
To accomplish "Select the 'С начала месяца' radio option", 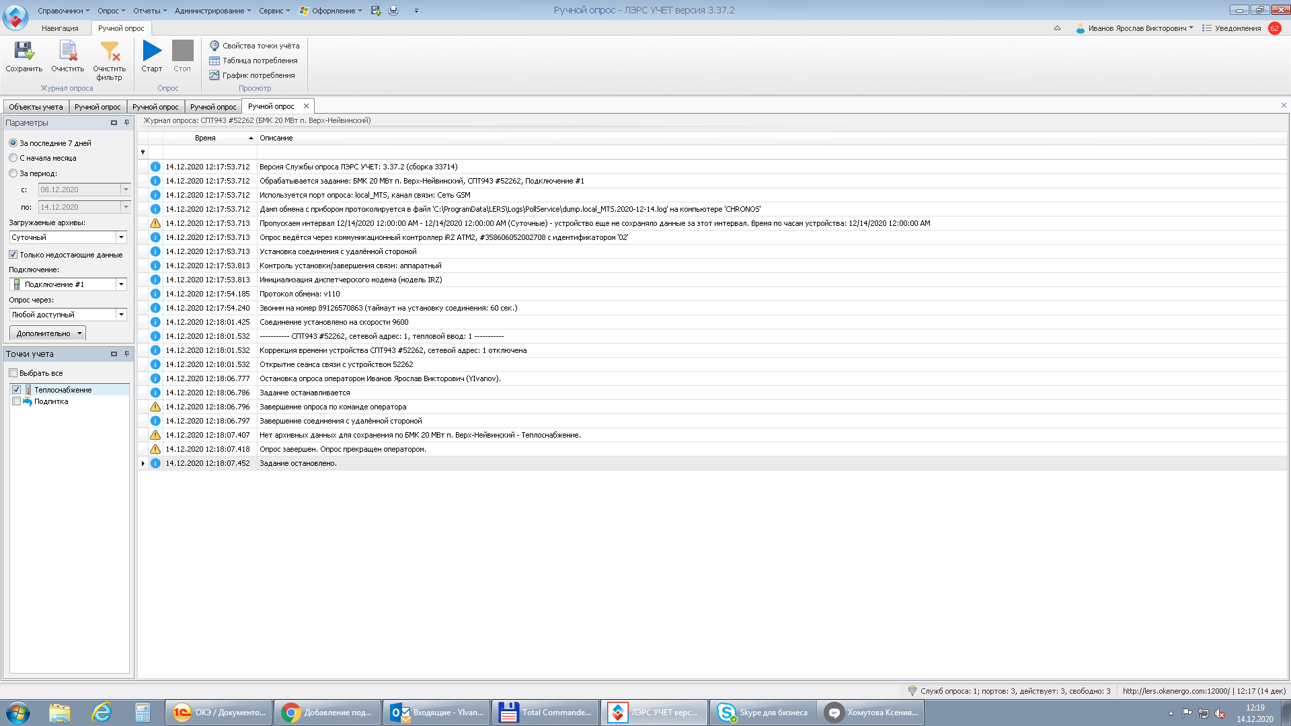I will 13,158.
